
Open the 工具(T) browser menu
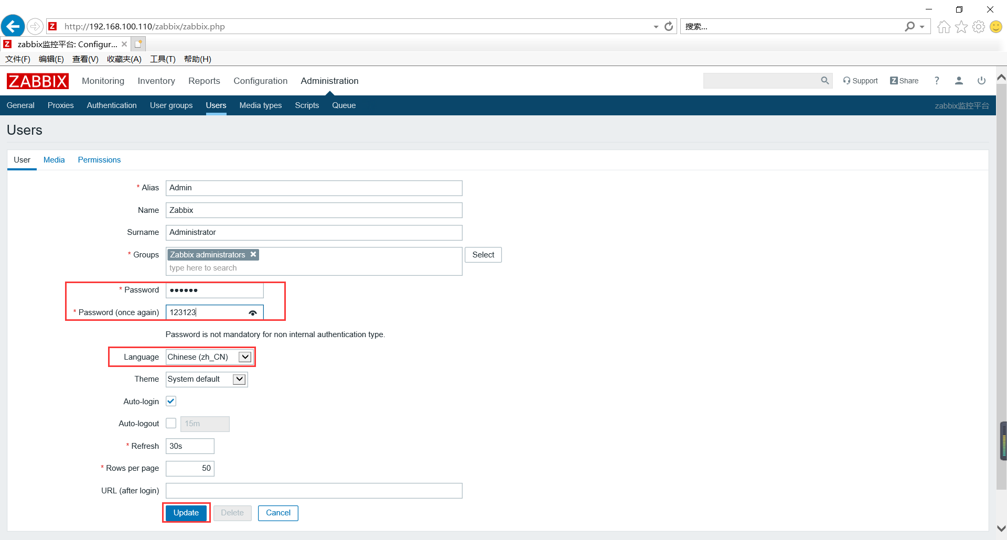click(x=163, y=59)
